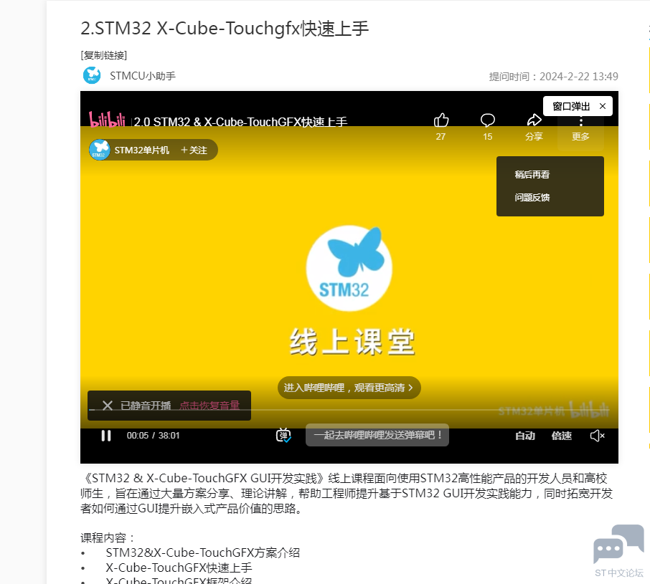
Task: Click the 课程内容： heading text
Action: (x=108, y=537)
